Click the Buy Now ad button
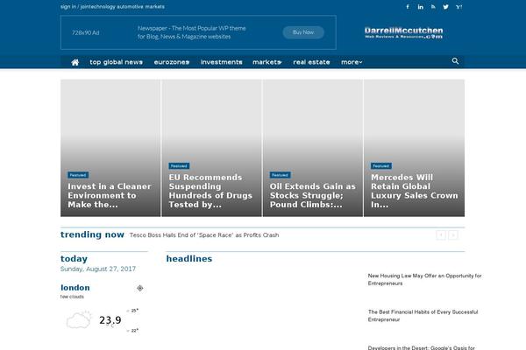 tap(303, 32)
